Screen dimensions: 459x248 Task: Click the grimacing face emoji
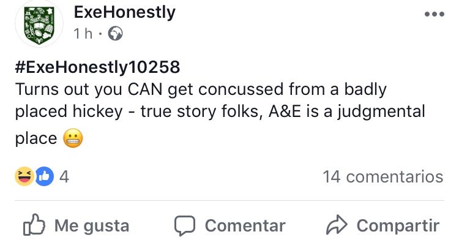[73, 138]
